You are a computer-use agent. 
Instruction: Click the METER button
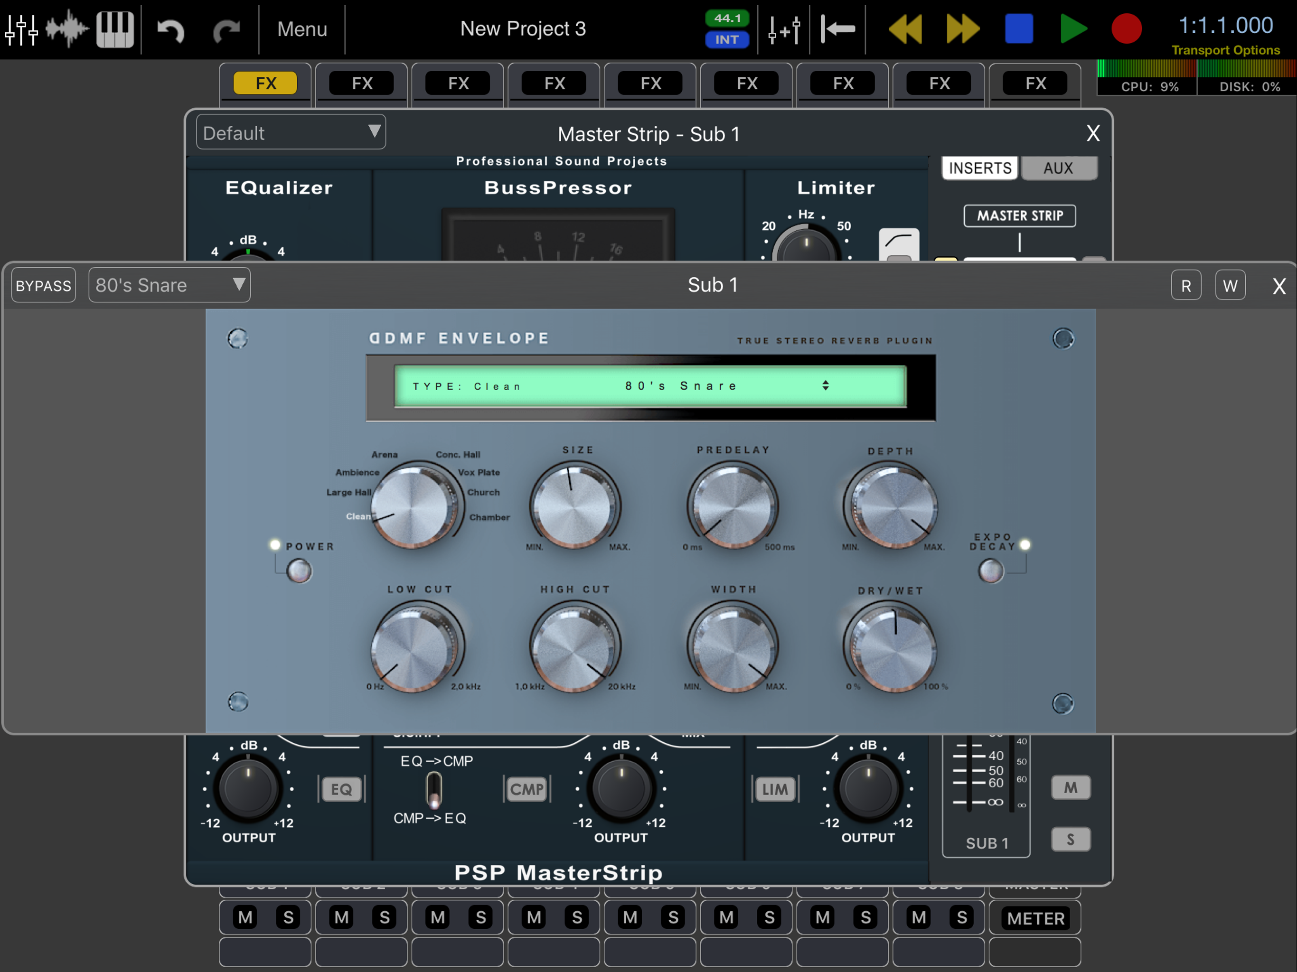point(1035,918)
